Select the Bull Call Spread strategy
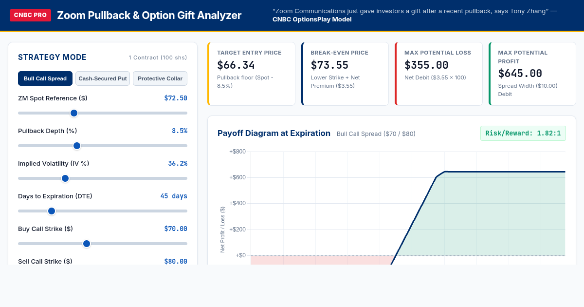 (x=45, y=78)
